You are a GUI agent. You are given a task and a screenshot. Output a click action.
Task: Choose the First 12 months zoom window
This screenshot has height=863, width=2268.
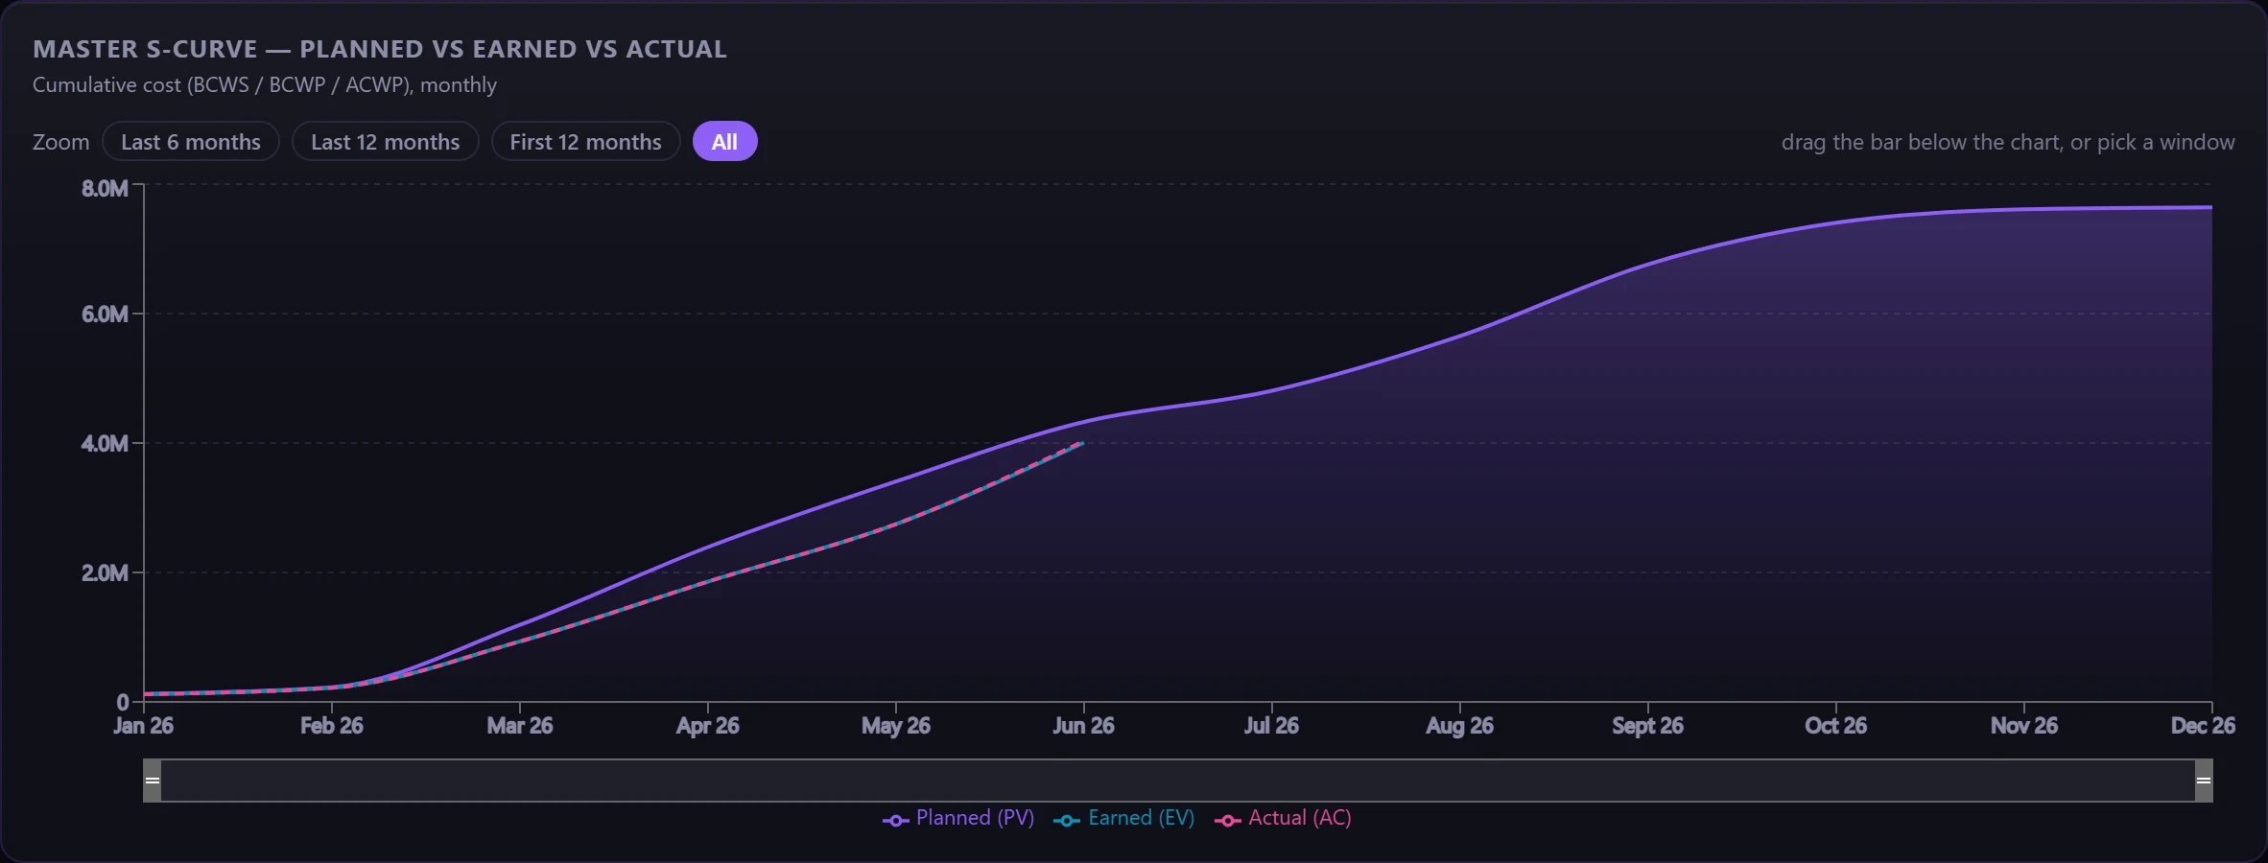(585, 142)
